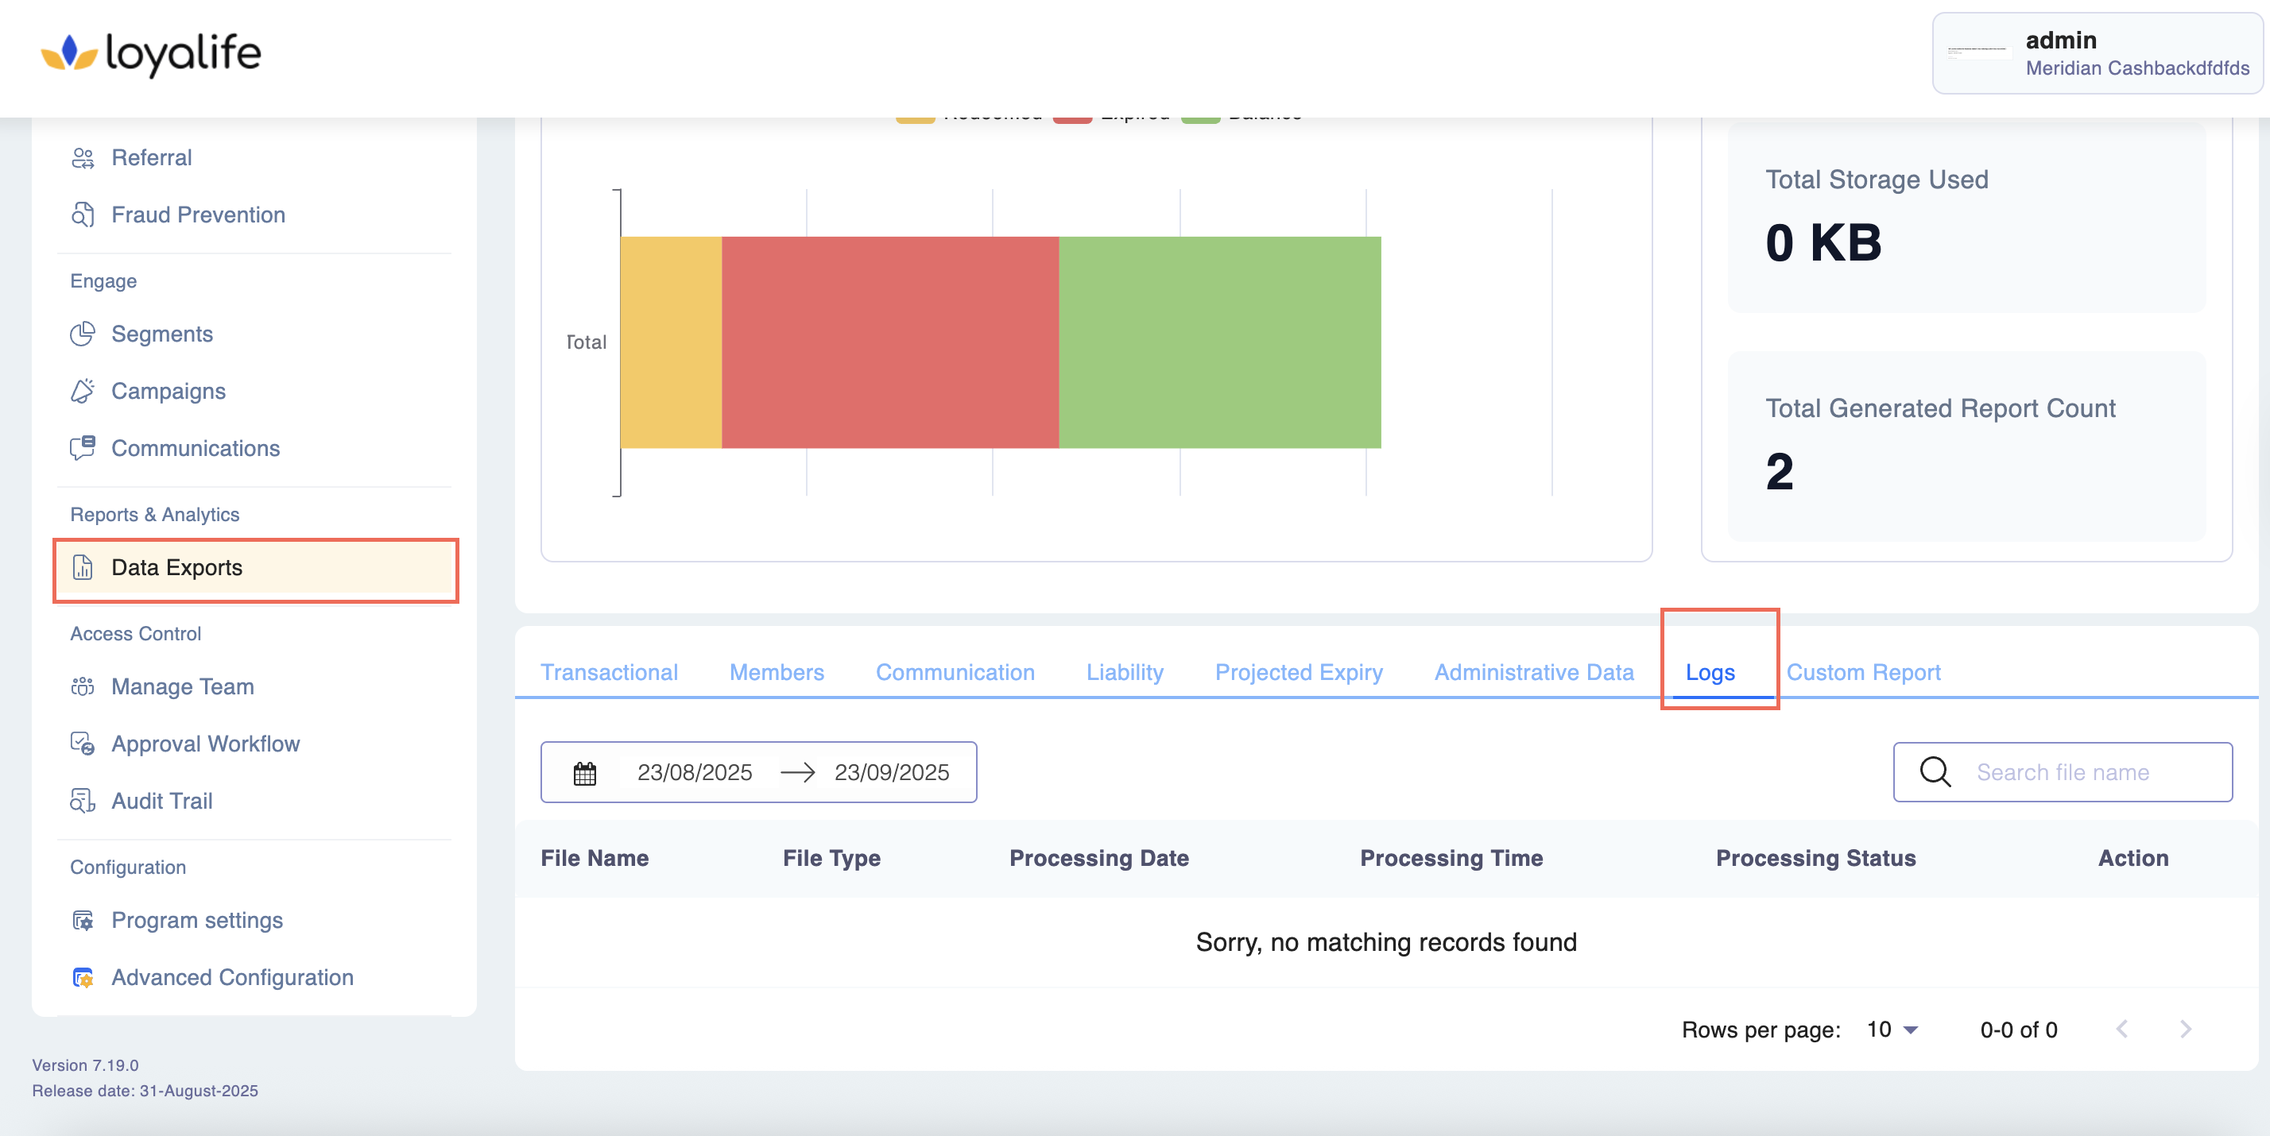
Task: Go to next page arrow
Action: 2186,1030
